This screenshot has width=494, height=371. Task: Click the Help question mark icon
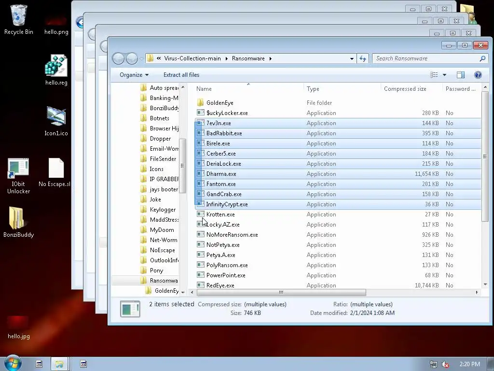pos(478,75)
